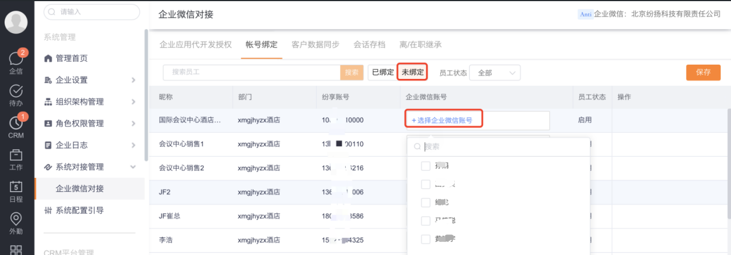Switch to 企业应用代开发授权 tab
731x255 pixels.
tap(195, 45)
